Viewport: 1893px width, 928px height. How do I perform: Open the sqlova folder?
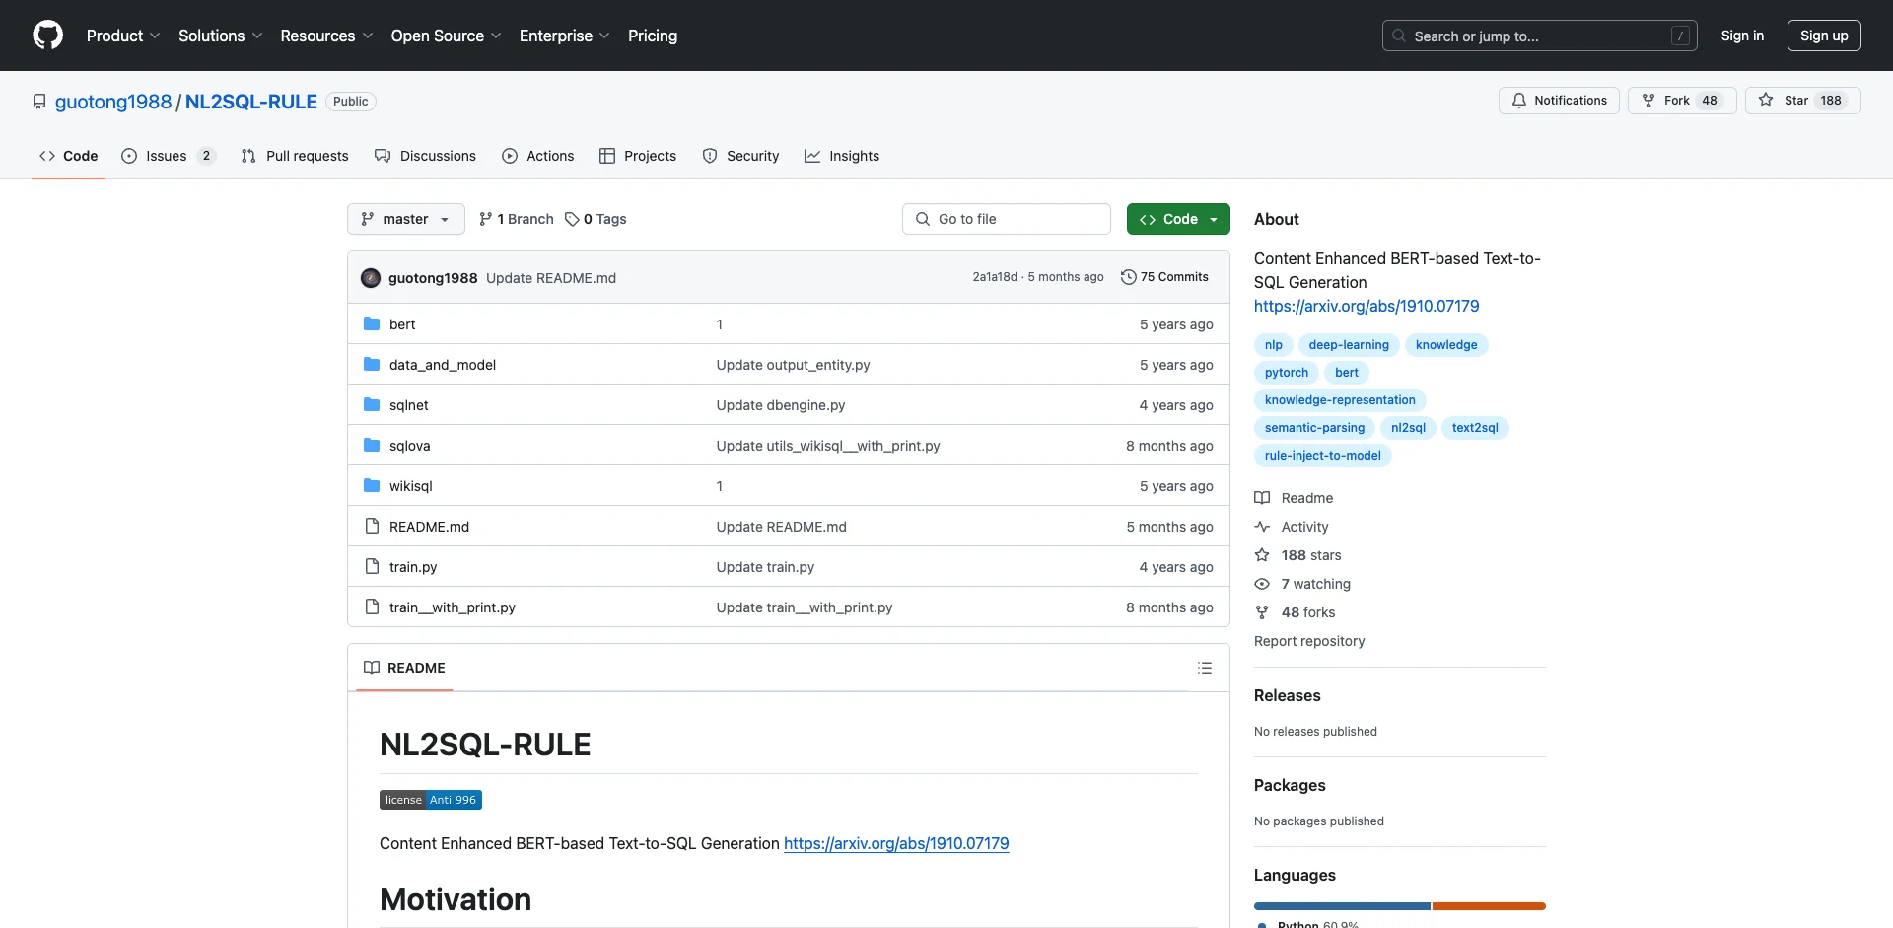click(410, 446)
